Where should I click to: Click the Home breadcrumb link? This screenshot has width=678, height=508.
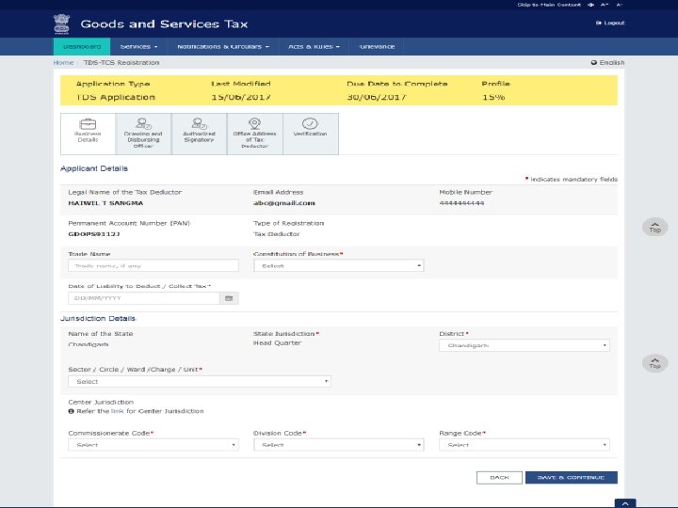pyautogui.click(x=63, y=63)
